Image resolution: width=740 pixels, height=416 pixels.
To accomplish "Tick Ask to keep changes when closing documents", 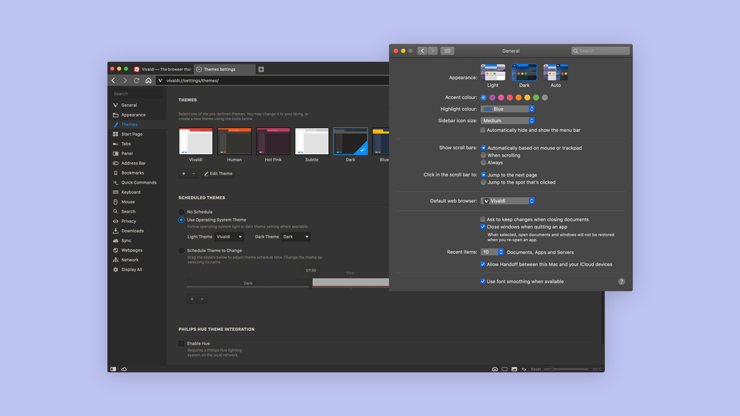I will click(x=483, y=219).
